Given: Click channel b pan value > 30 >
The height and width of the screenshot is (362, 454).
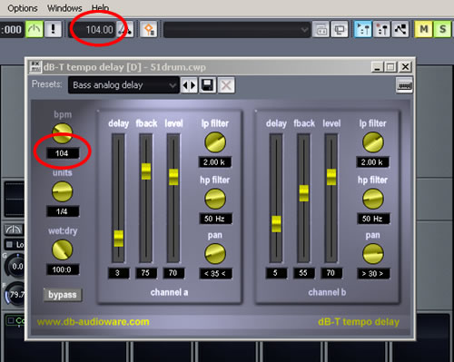Looking at the screenshot, I should pyautogui.click(x=373, y=274).
